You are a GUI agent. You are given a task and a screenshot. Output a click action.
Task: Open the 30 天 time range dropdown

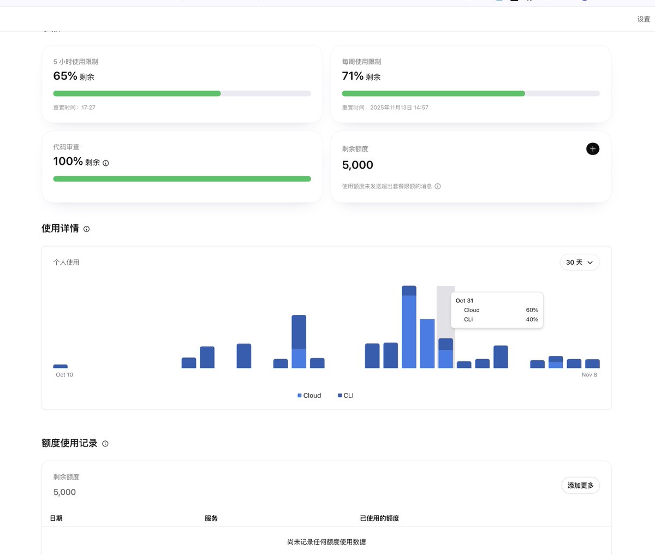point(580,262)
